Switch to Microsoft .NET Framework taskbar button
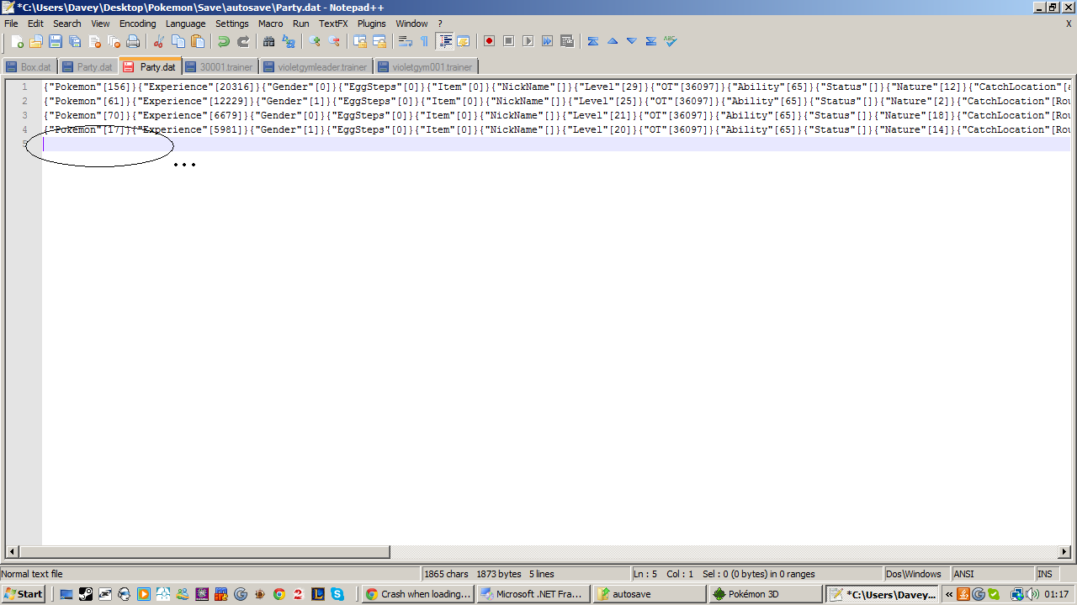1077x605 pixels. 533,594
